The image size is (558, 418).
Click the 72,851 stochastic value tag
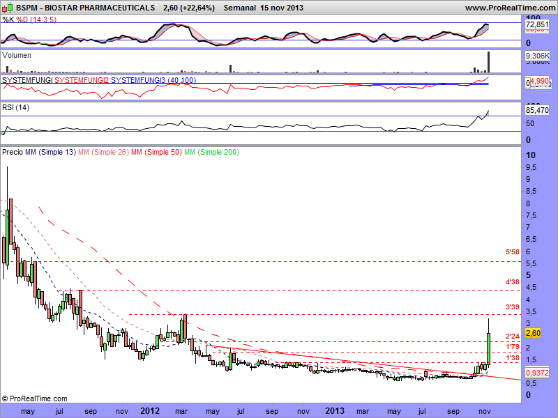coord(537,24)
